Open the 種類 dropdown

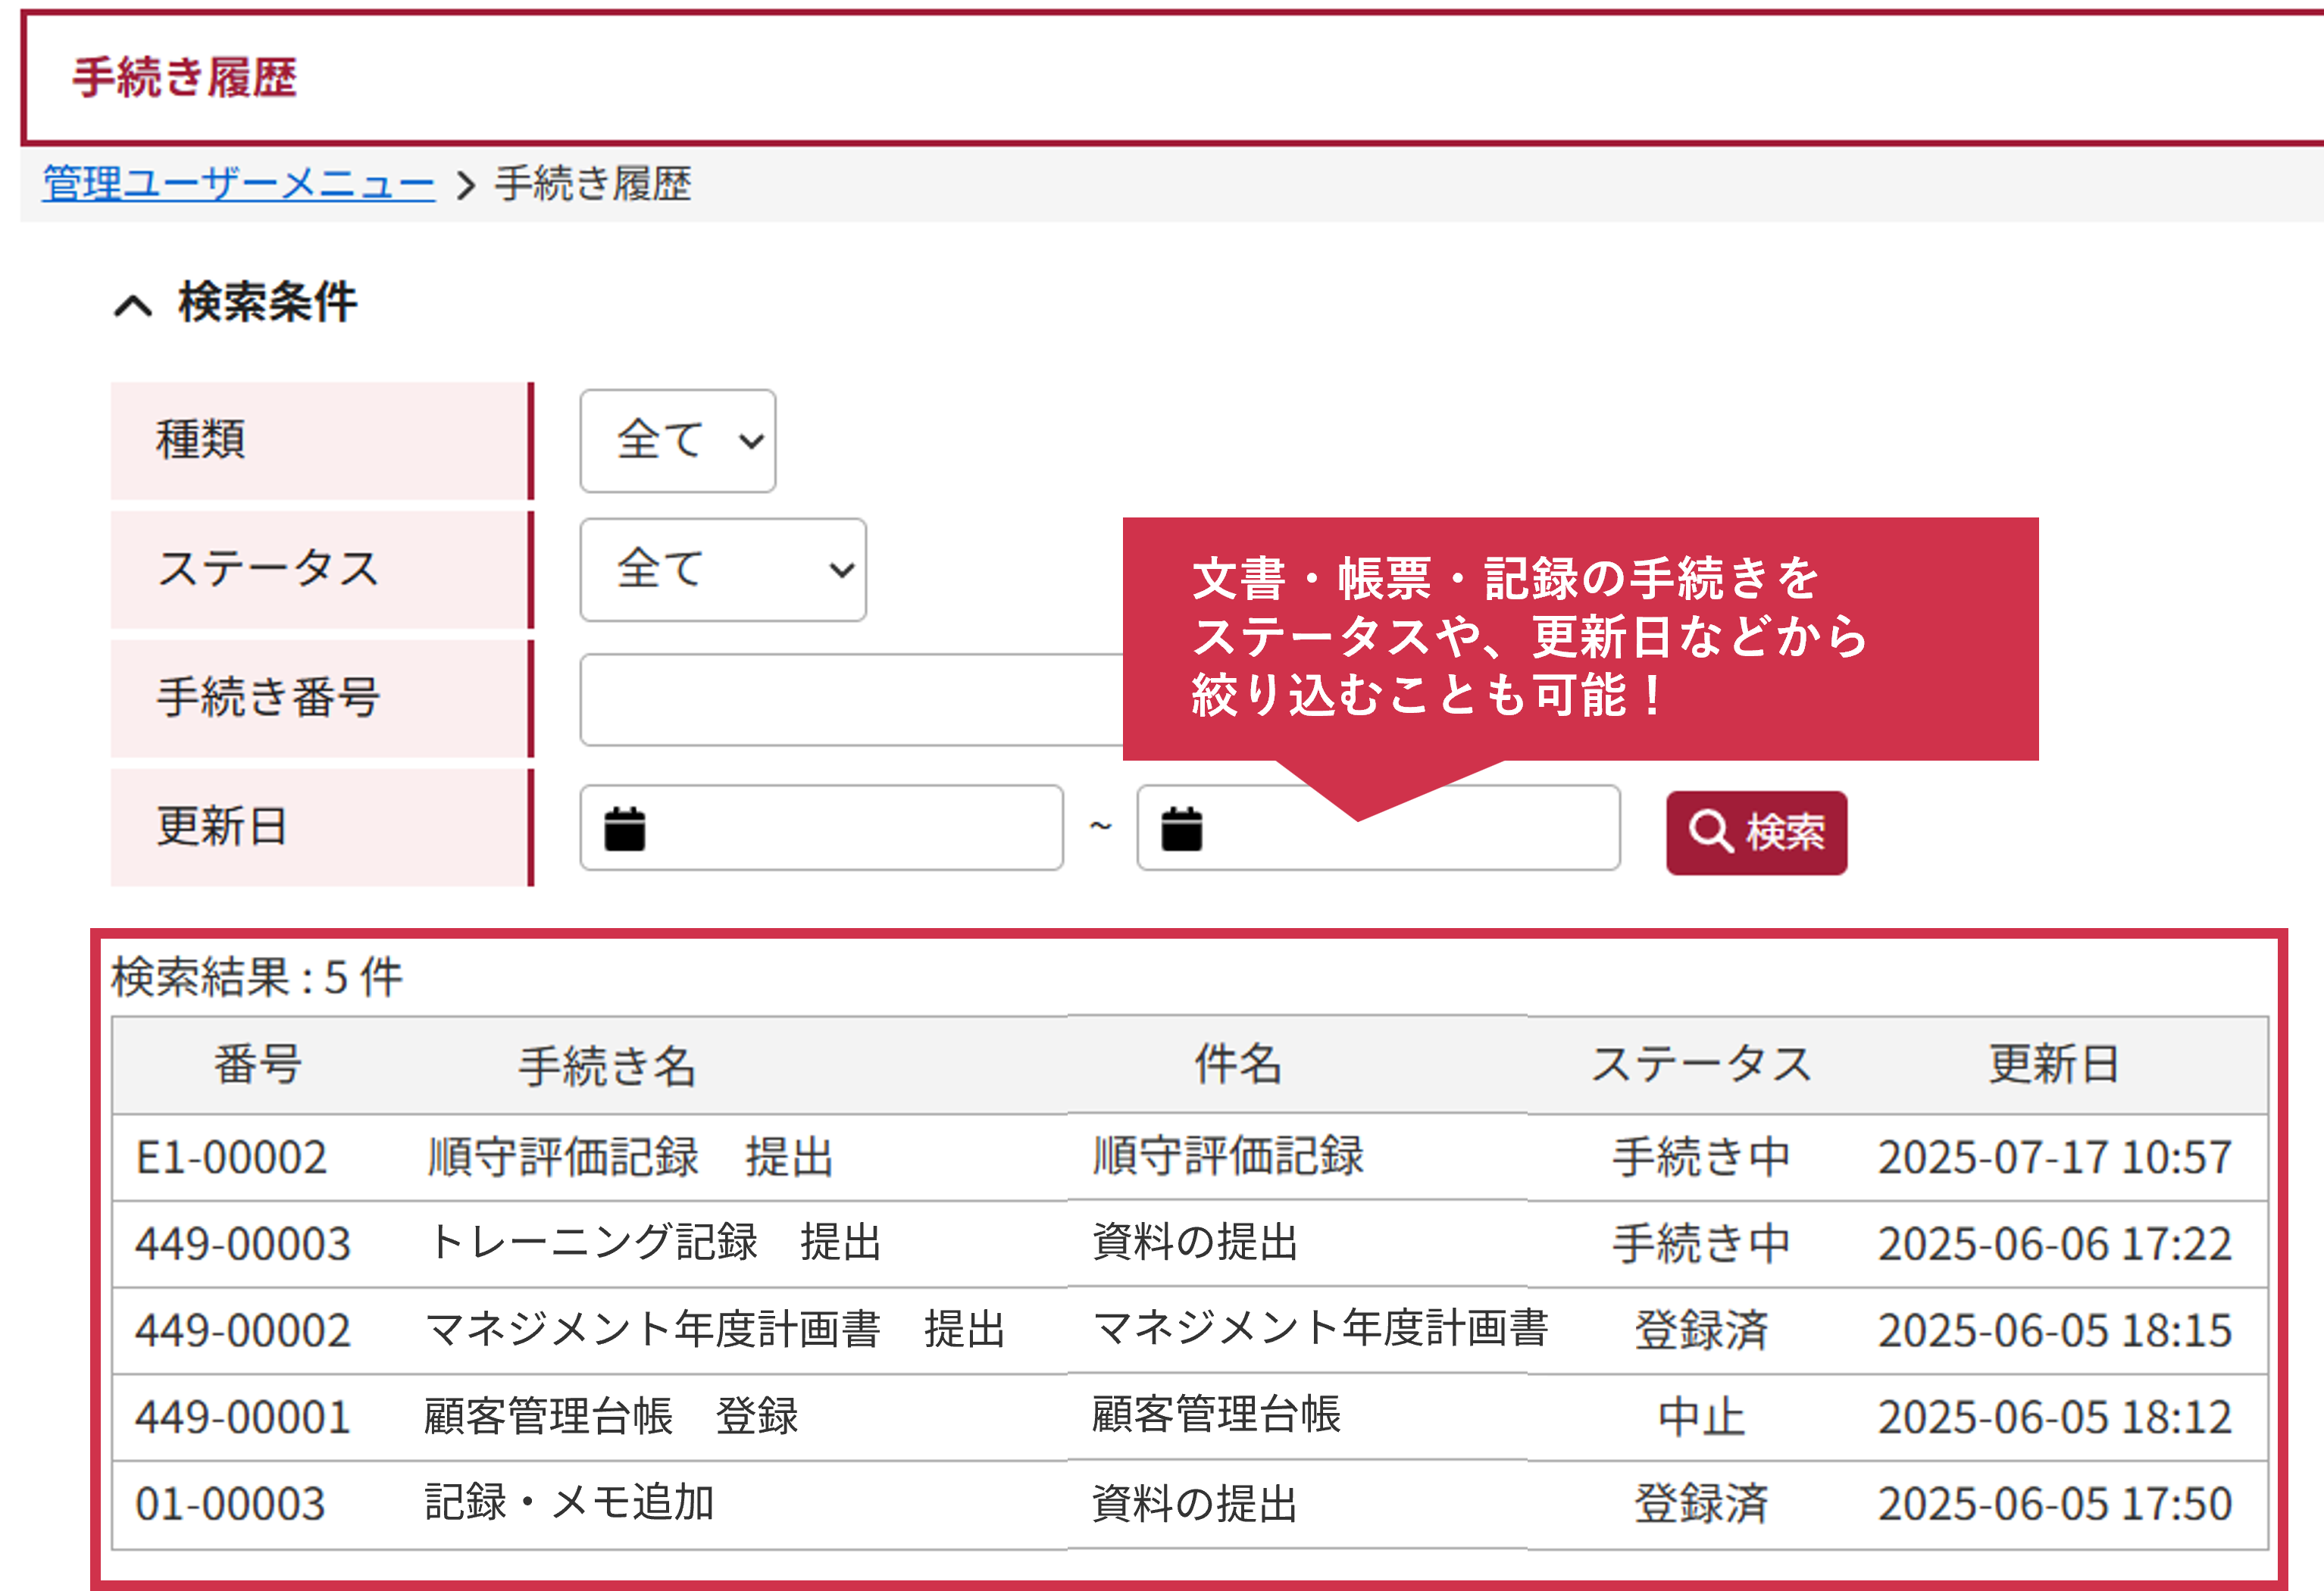coord(677,441)
